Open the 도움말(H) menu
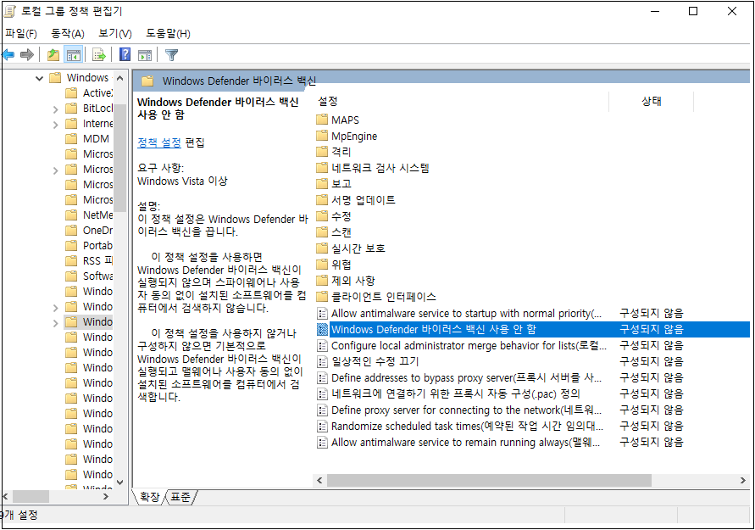This screenshot has width=755, height=530. click(168, 34)
